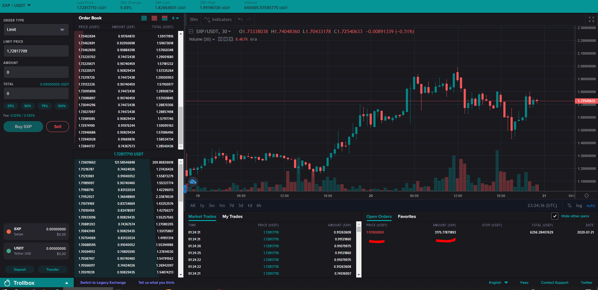Image resolution: width=598 pixels, height=290 pixels.
Task: Expand the Trollbox panel arrow
Action: 67,283
